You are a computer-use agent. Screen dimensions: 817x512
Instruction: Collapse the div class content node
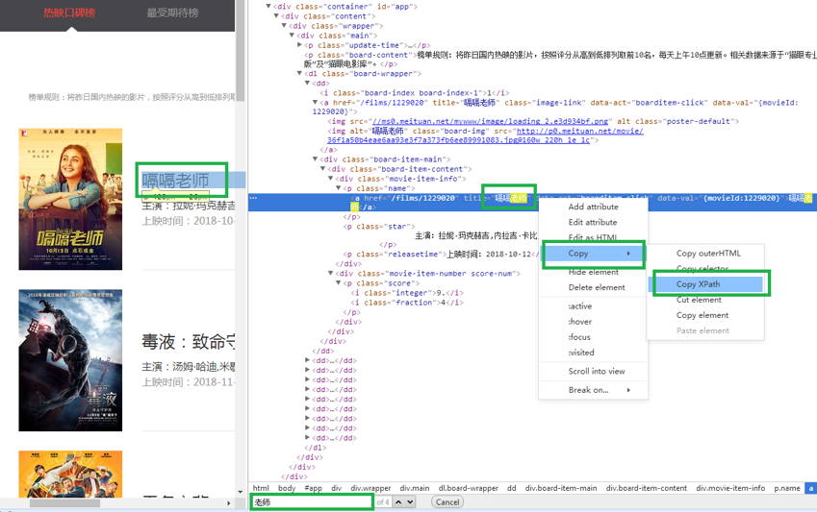click(x=276, y=16)
